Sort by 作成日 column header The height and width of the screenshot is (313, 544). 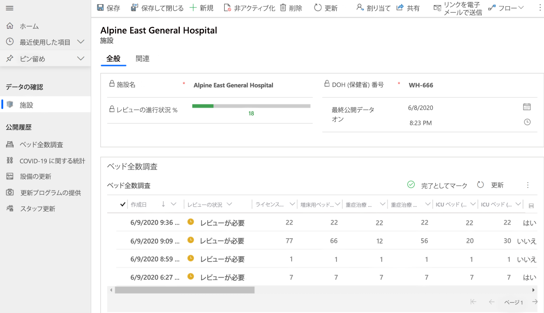[139, 204]
